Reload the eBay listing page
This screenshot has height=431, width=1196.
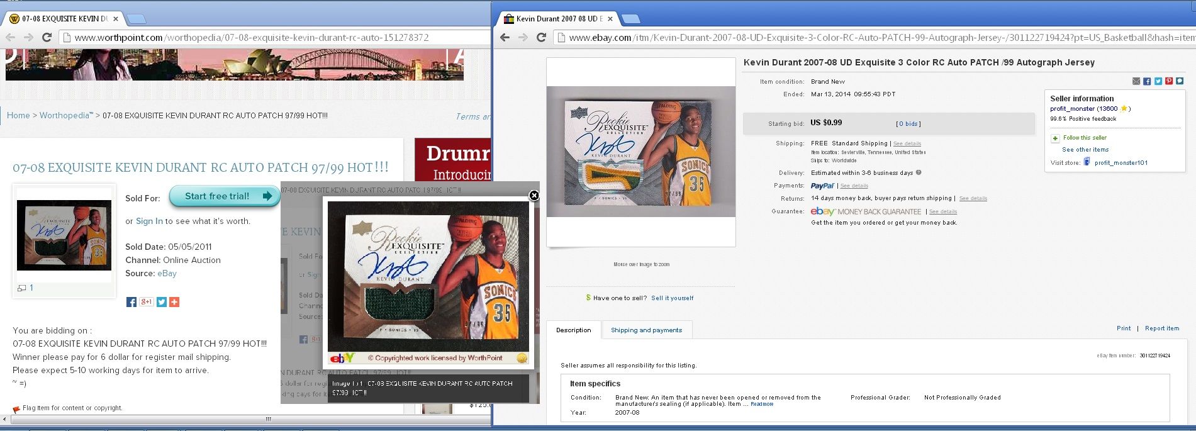[541, 38]
